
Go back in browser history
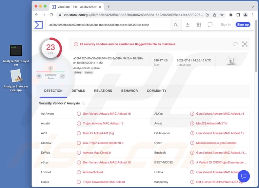click(x=37, y=15)
